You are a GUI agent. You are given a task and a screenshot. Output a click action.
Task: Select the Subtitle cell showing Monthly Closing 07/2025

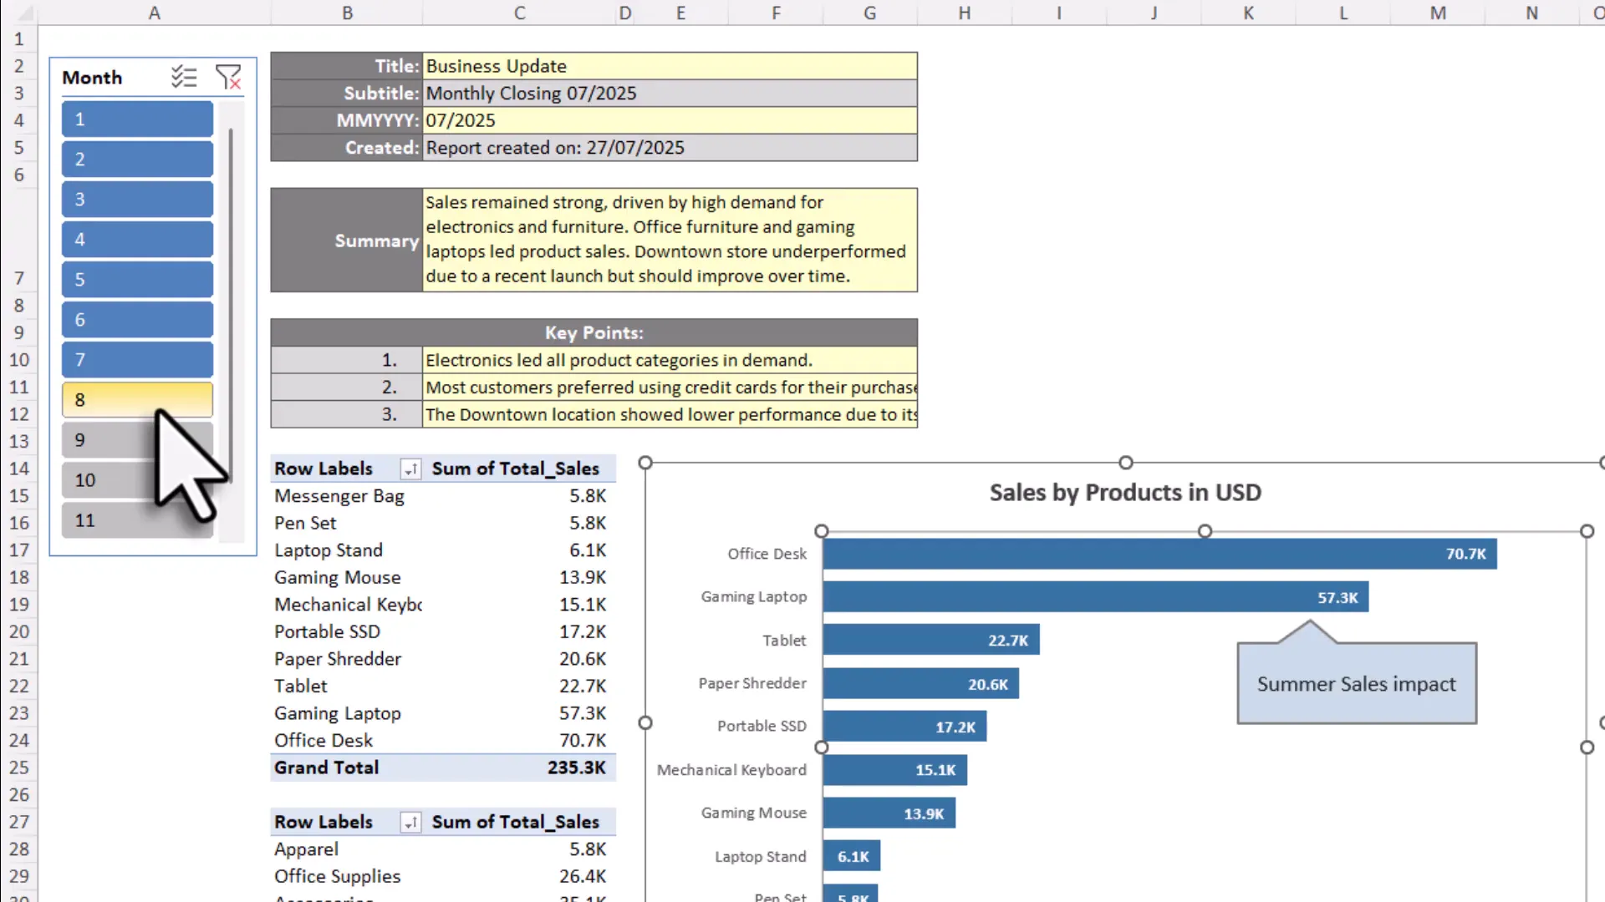click(669, 93)
